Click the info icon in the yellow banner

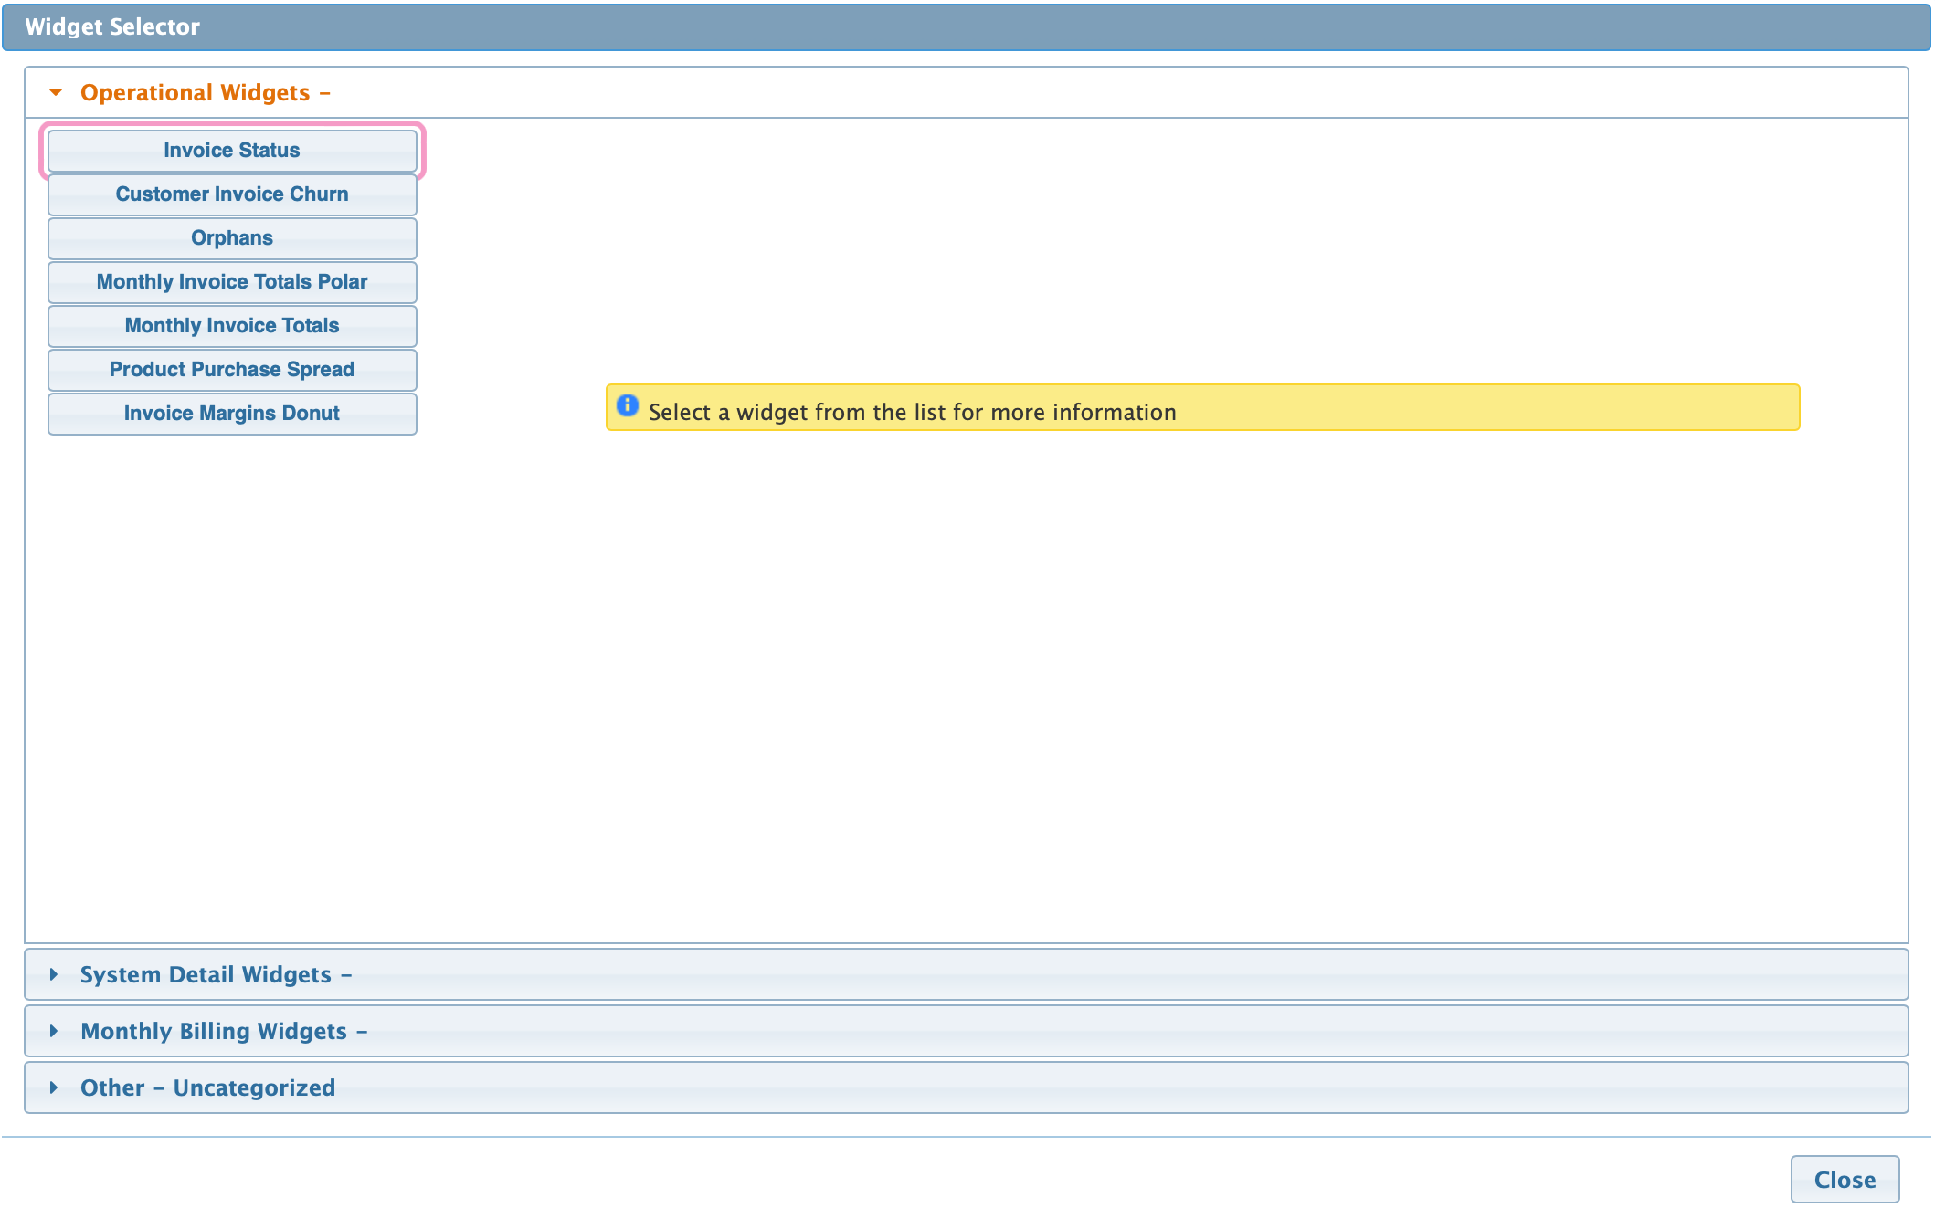(x=628, y=406)
